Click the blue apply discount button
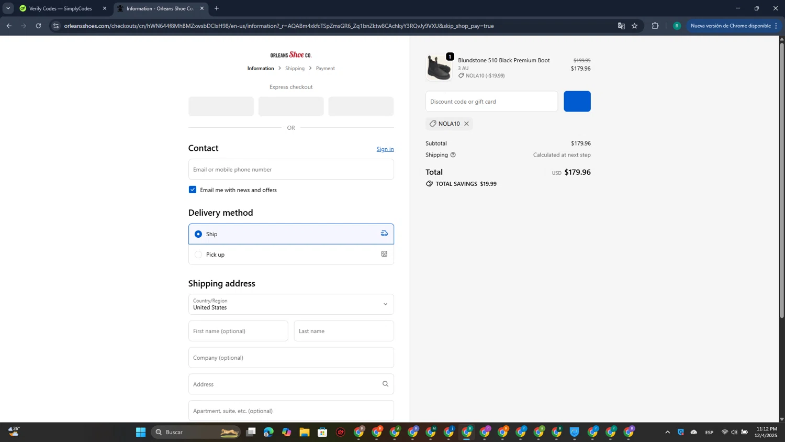 coord(577,102)
